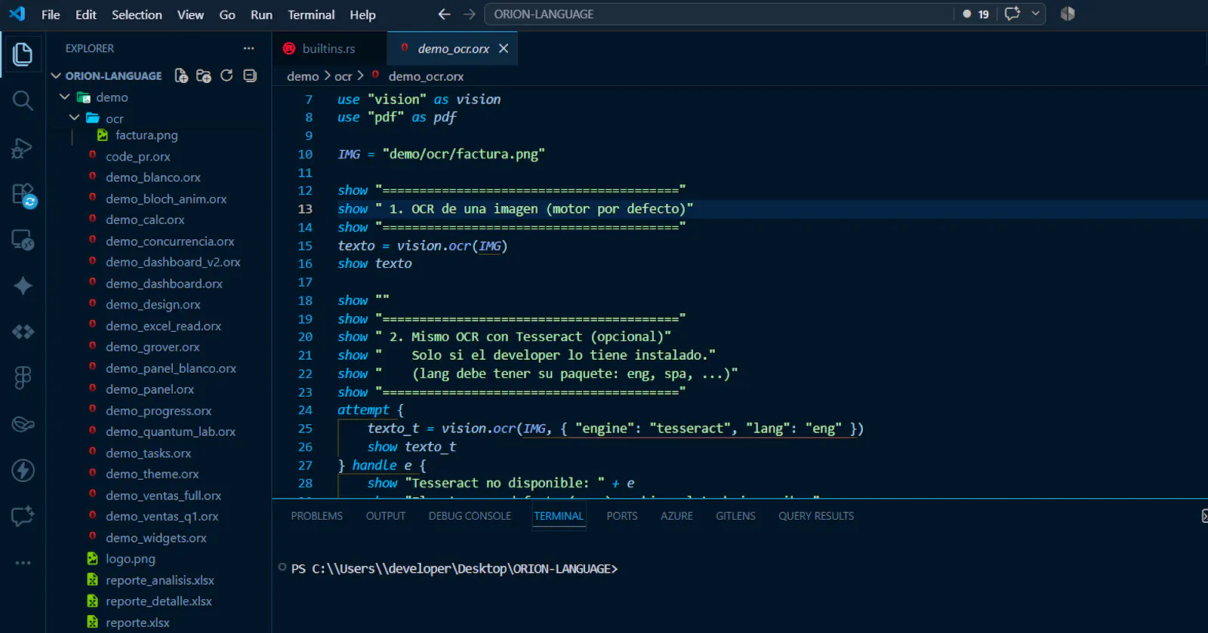Click the figma-style icon in activity bar
The width and height of the screenshot is (1208, 633).
[23, 377]
